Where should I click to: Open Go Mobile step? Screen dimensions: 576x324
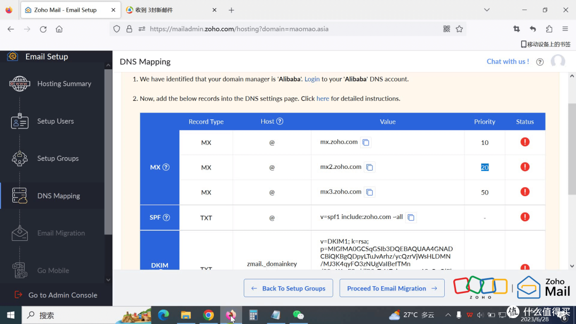(x=52, y=271)
